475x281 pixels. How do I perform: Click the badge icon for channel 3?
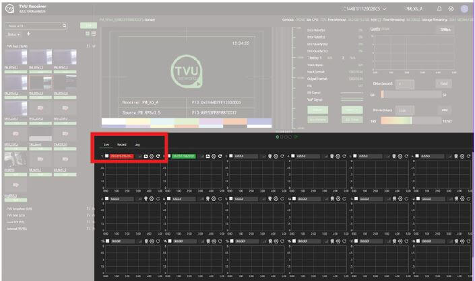270,156
